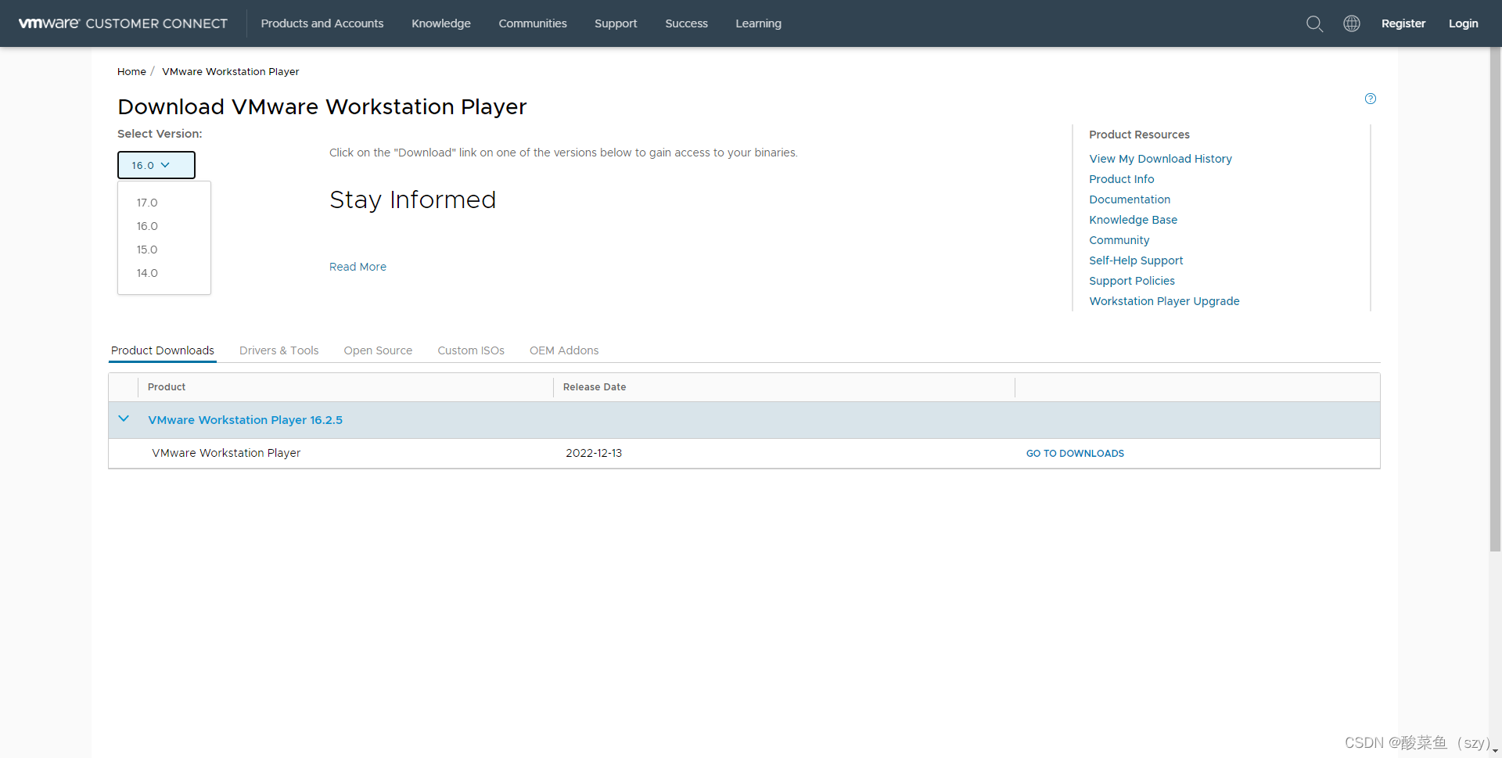Click the Release Date column header
This screenshot has width=1502, height=758.
tap(595, 387)
